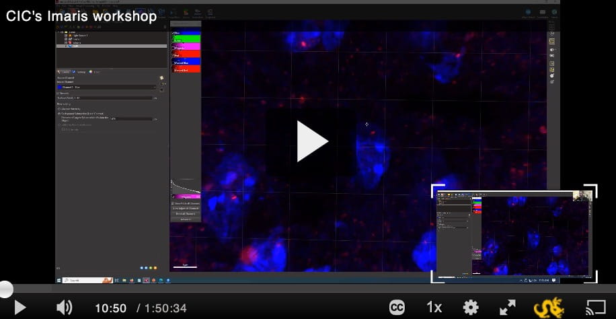Click the golden dragon logo in the player bar
Image resolution: width=616 pixels, height=319 pixels.
click(x=549, y=308)
